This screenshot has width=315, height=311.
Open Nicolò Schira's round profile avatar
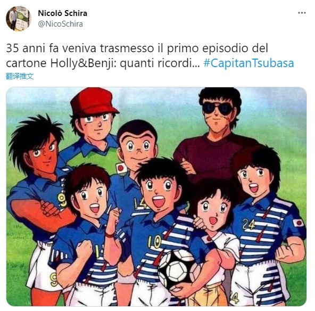pyautogui.click(x=19, y=19)
